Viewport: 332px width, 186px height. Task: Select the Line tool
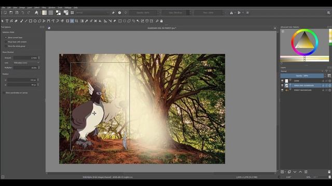[x=26, y=21]
